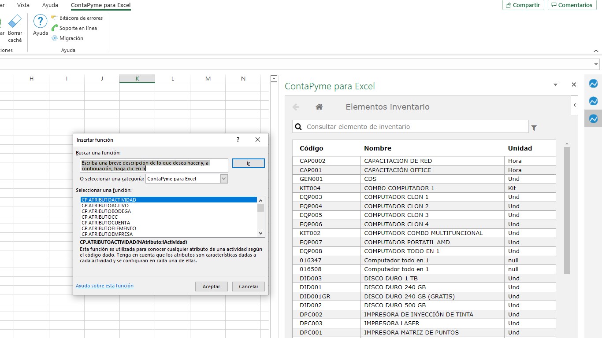Image resolution: width=602 pixels, height=338 pixels.
Task: Switch to the Vista ribbon tab
Action: (23, 5)
